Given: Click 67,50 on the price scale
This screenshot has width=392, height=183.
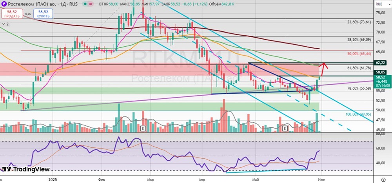Looking at the screenshot, I should click(x=380, y=42).
